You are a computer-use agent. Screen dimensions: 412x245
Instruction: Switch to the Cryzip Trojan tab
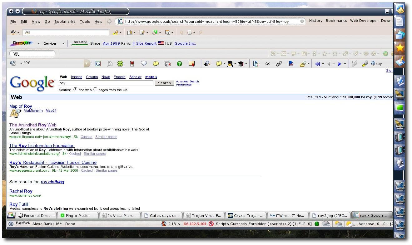pyautogui.click(x=246, y=215)
